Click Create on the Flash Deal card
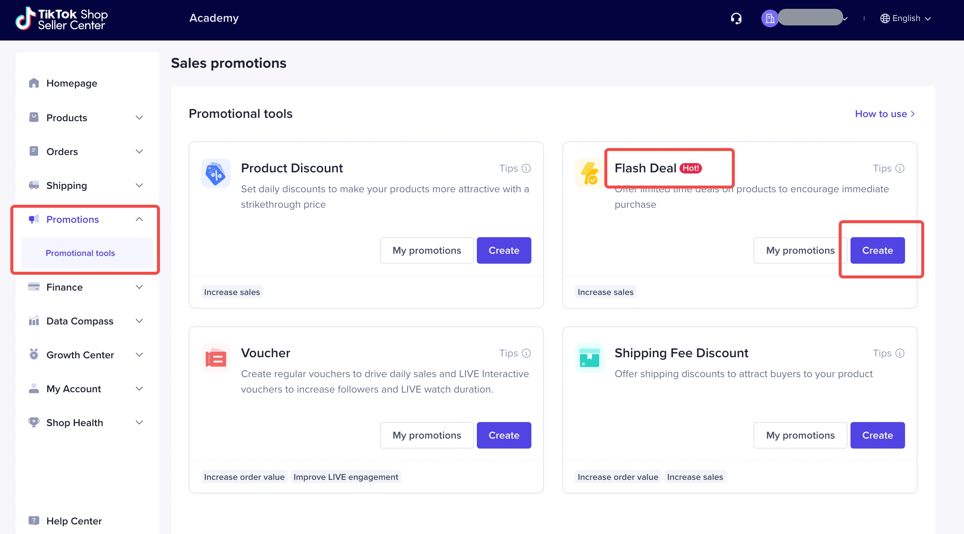The width and height of the screenshot is (964, 534). click(877, 250)
